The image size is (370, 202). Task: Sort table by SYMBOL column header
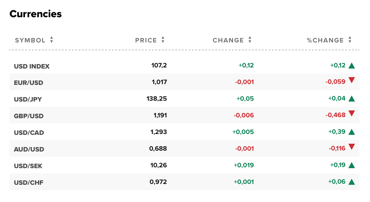tap(30, 40)
